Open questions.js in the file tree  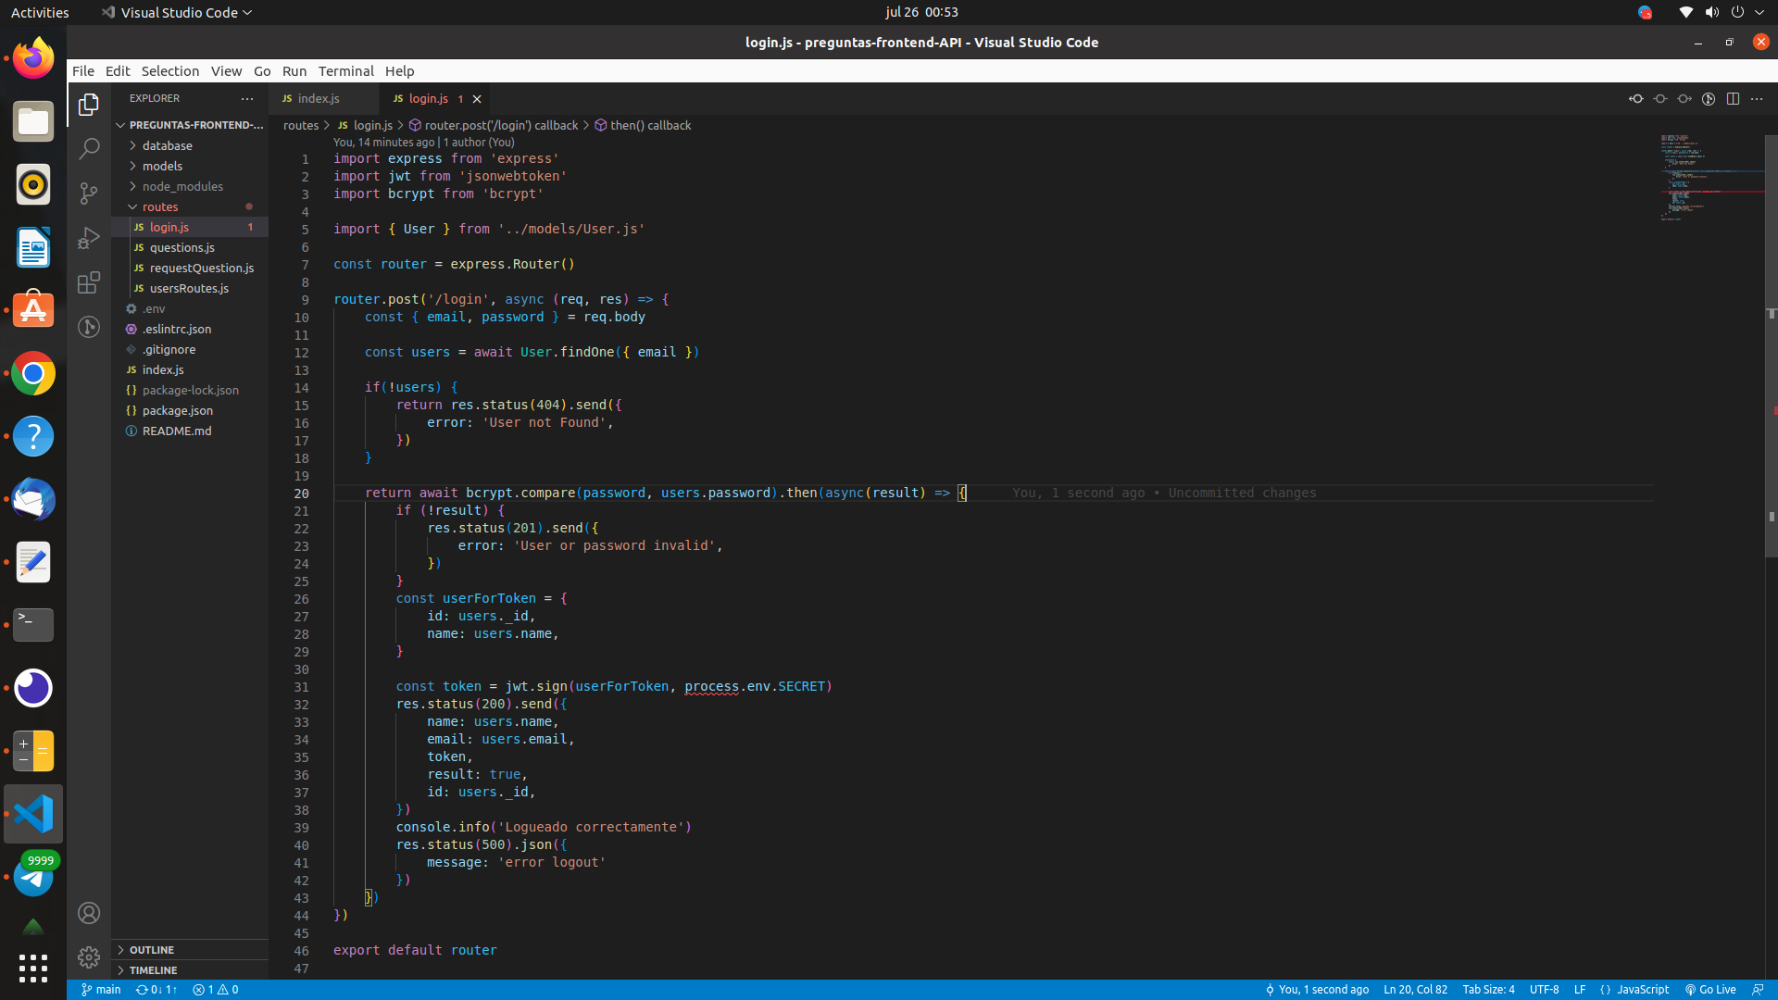pyautogui.click(x=190, y=247)
